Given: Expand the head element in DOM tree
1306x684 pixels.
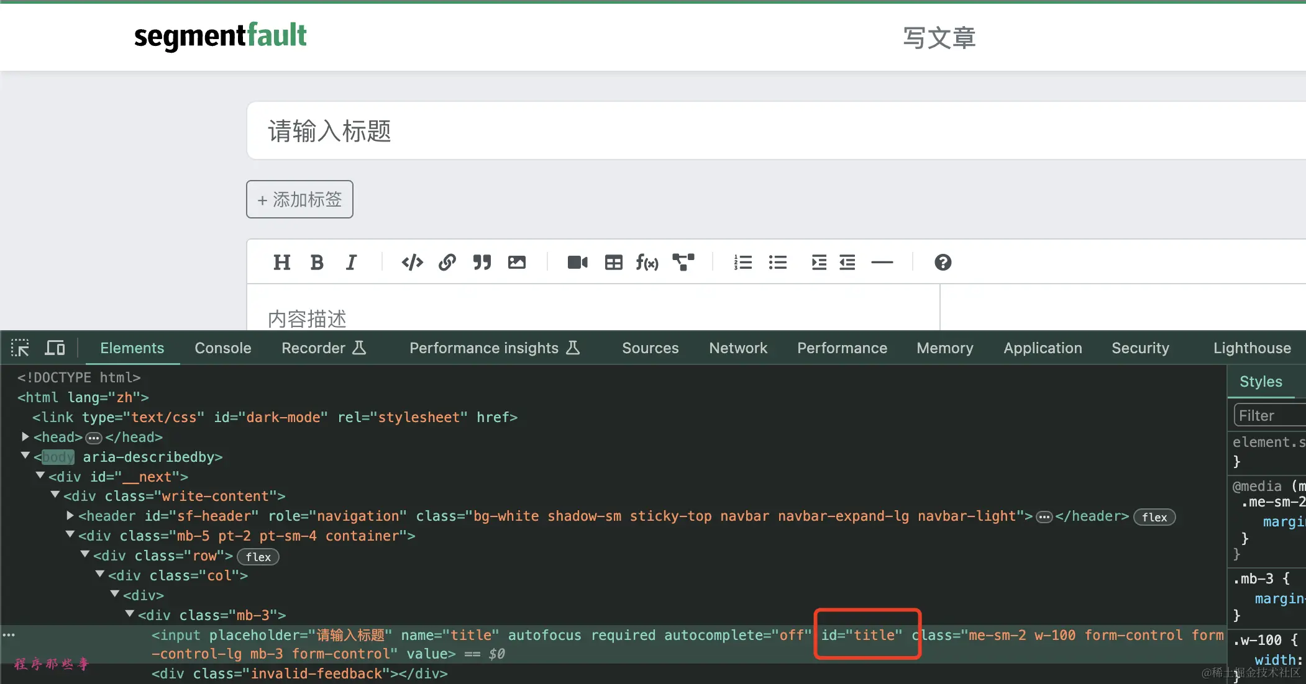Looking at the screenshot, I should [x=25, y=437].
